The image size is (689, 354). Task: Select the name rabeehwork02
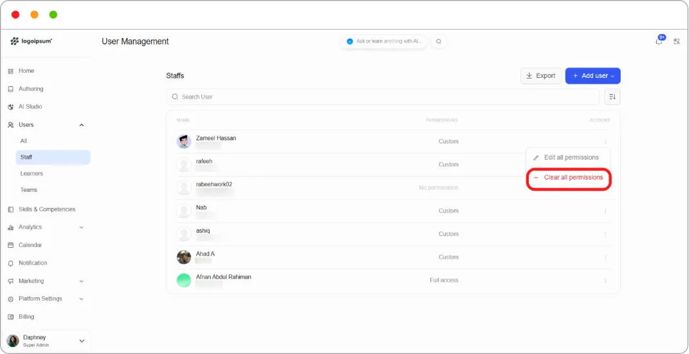click(x=214, y=184)
